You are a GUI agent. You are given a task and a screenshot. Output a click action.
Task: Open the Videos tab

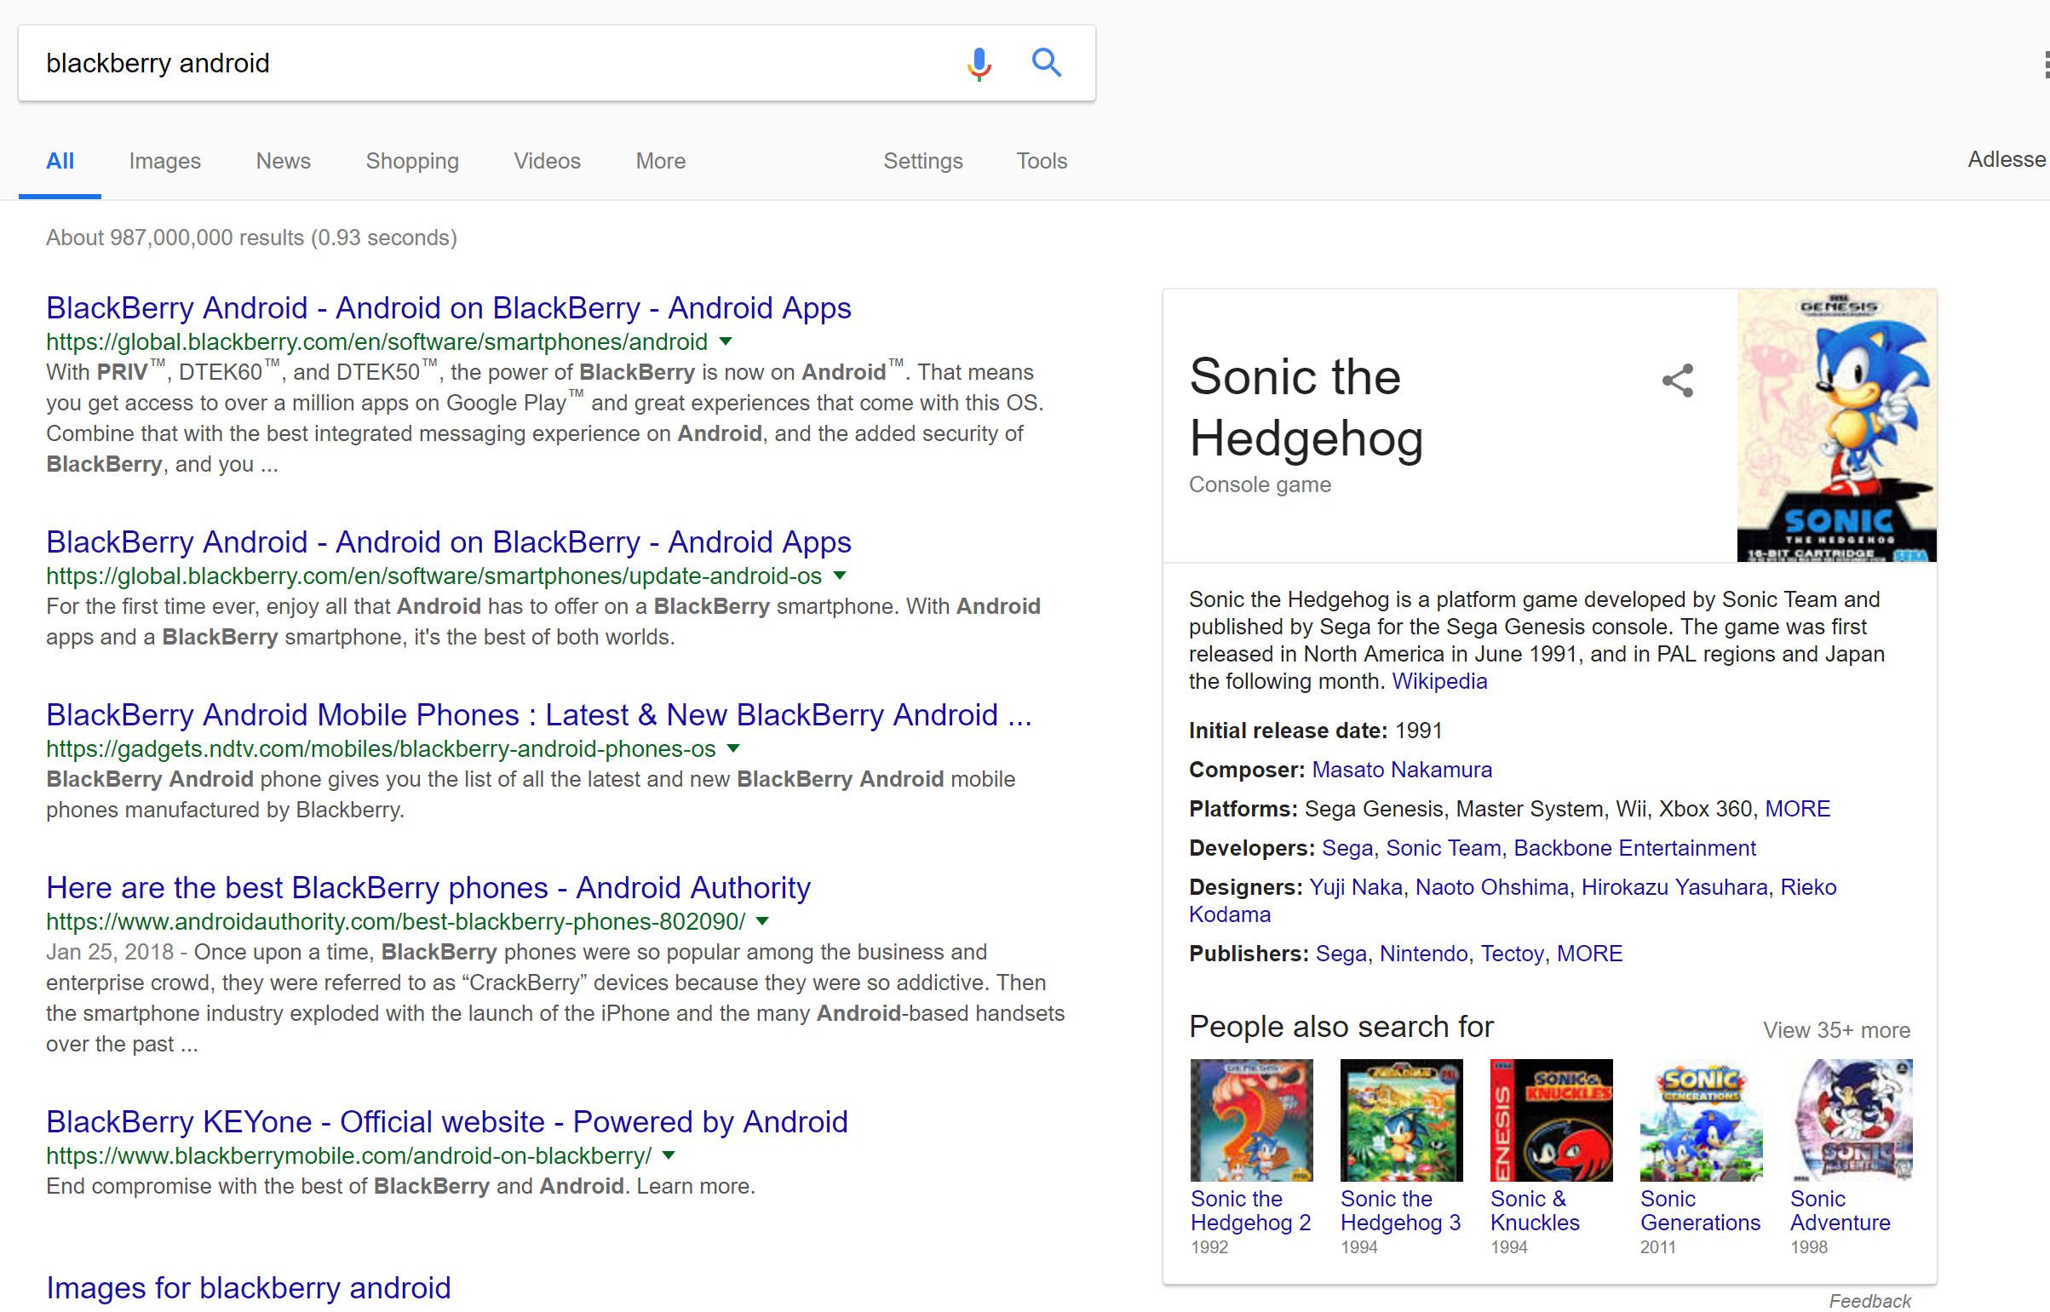(547, 160)
